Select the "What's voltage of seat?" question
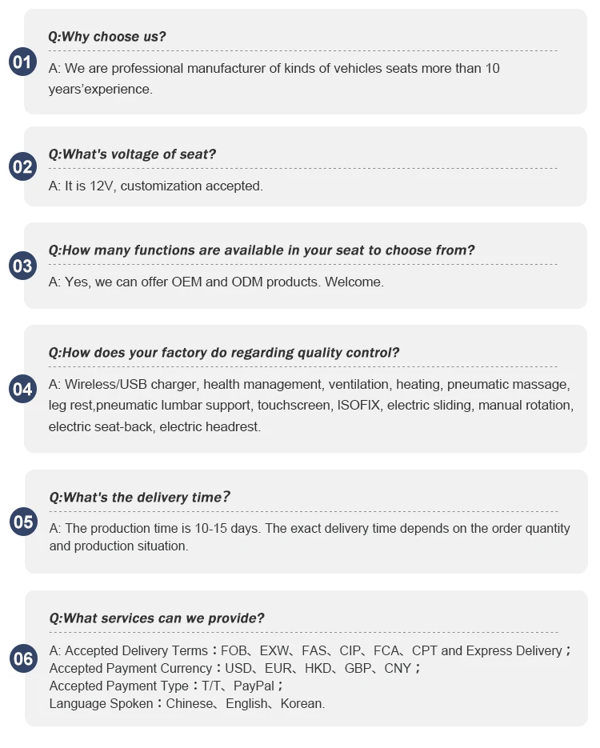The width and height of the screenshot is (600, 748). (132, 154)
